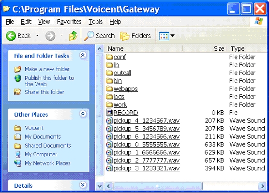Open the Favorites menu
This screenshot has width=269, height=193.
click(x=69, y=22)
